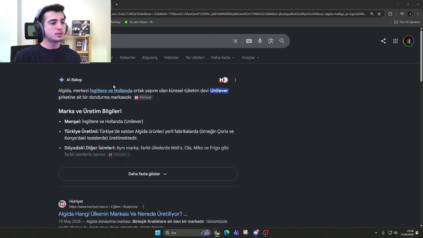Open Google Lens image search
The width and height of the screenshot is (423, 238).
pyautogui.click(x=271, y=41)
